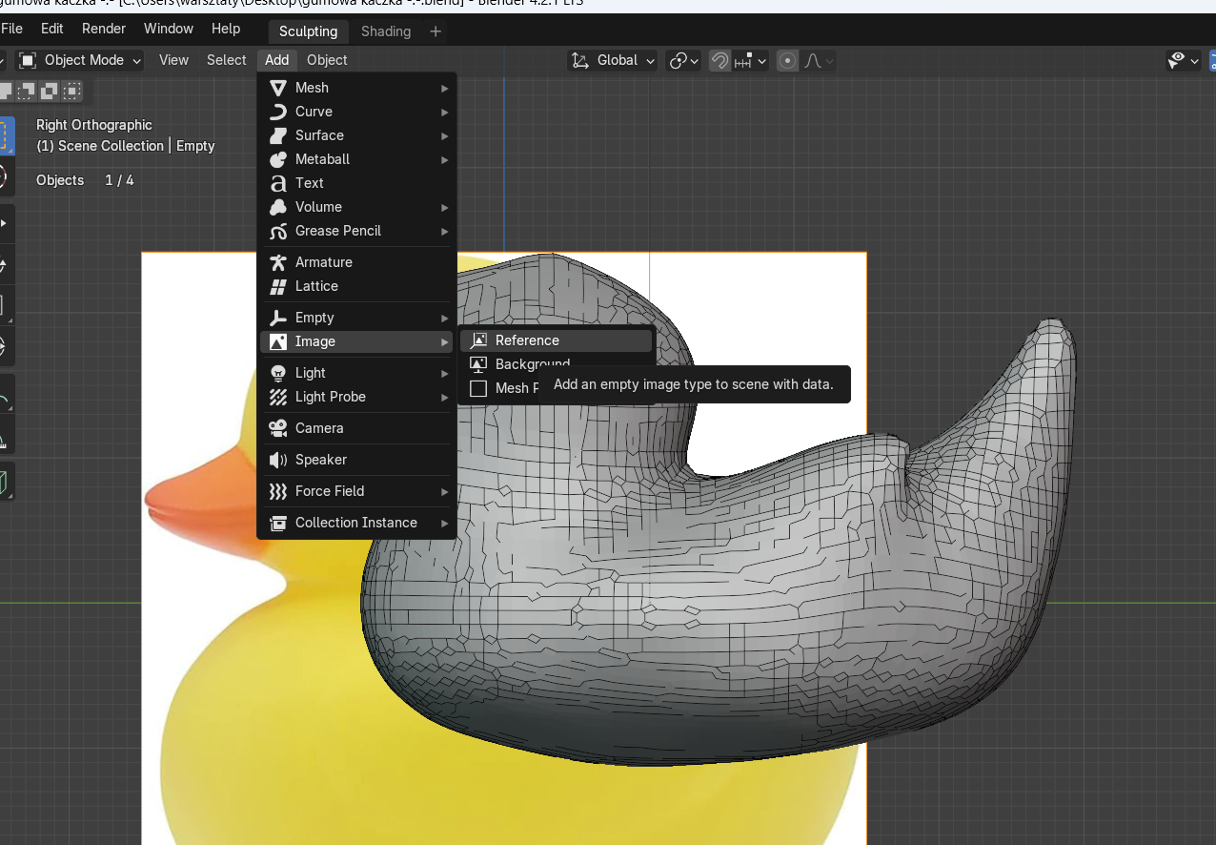
Task: Click the 'Right Orthographic' view label
Action: [x=94, y=125]
